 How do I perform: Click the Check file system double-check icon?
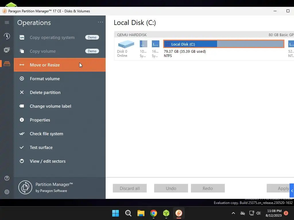(x=22, y=133)
